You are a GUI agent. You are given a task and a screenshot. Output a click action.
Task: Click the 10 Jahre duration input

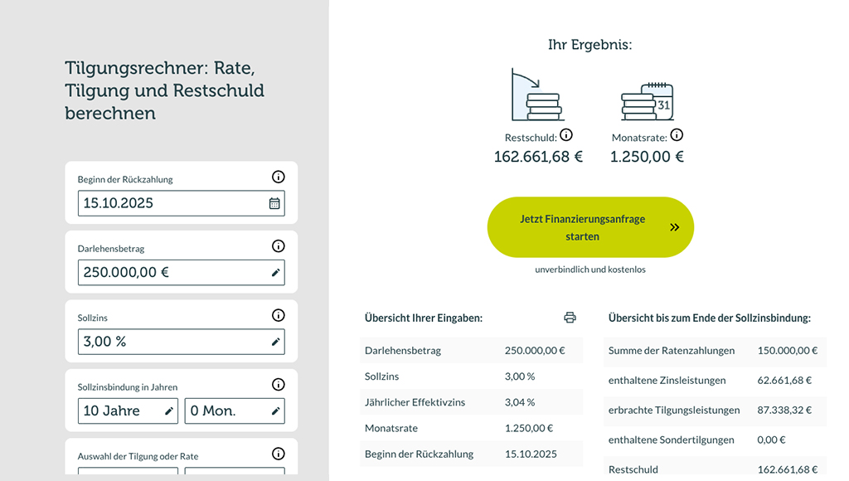tap(119, 411)
